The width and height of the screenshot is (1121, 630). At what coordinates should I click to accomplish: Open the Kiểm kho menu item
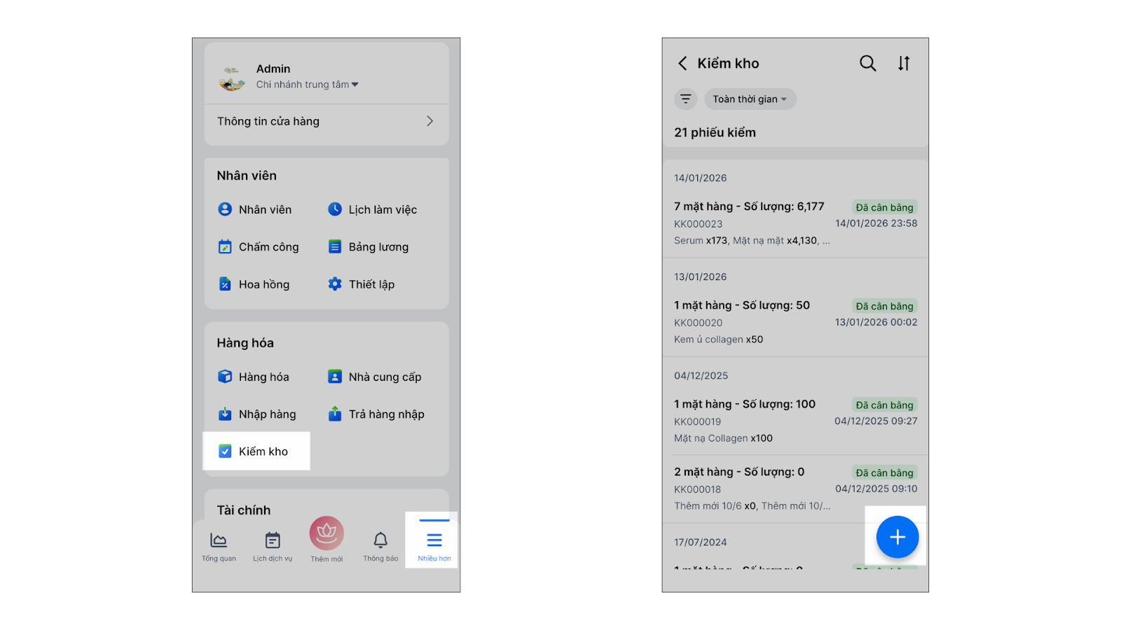tap(256, 451)
